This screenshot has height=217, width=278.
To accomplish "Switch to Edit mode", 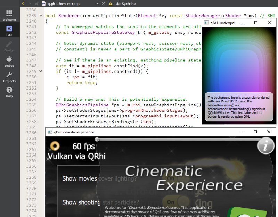I will (9, 31).
